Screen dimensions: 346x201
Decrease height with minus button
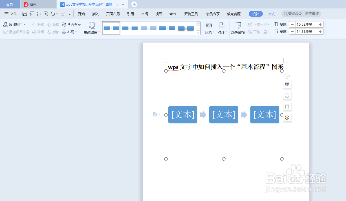tap(292, 25)
